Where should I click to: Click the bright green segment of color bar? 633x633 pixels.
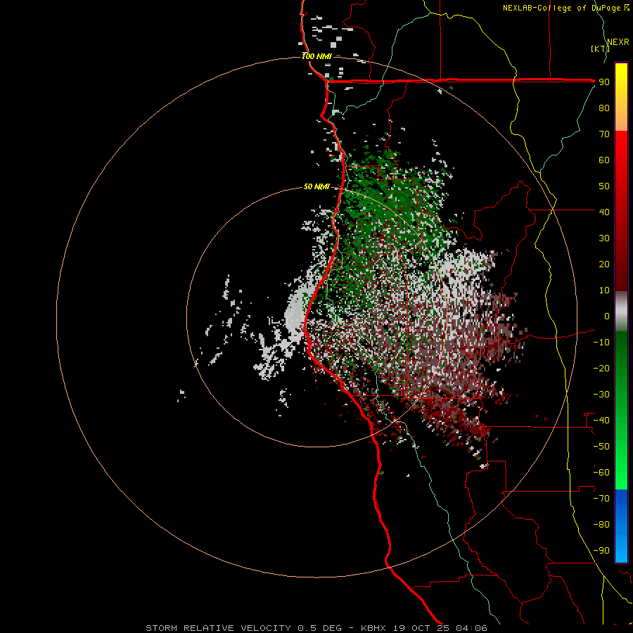(x=621, y=464)
